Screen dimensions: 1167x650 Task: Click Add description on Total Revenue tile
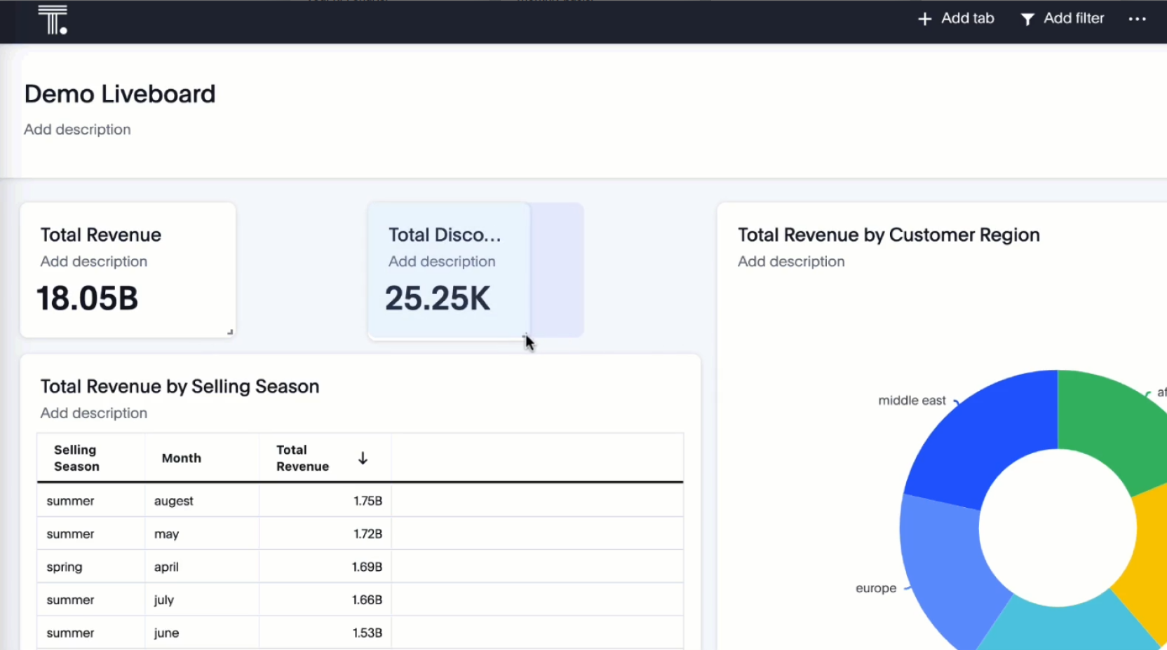pos(94,261)
